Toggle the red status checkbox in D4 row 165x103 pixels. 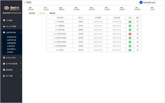(130, 34)
